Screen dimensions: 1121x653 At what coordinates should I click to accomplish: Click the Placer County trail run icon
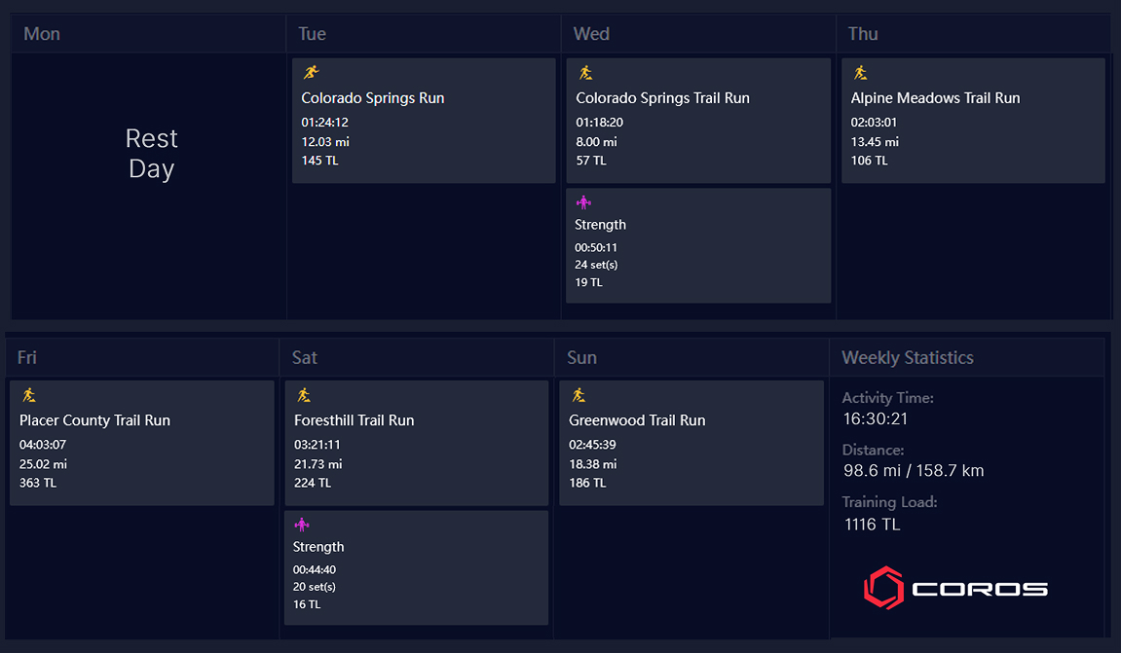(x=28, y=394)
